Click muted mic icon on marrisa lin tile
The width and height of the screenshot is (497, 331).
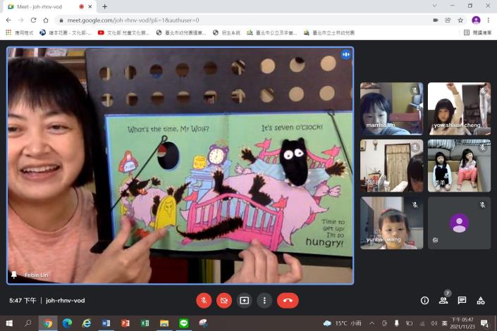[x=415, y=91]
